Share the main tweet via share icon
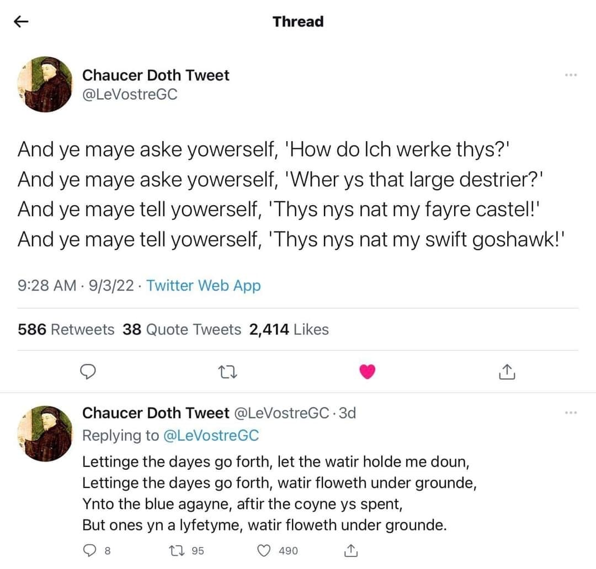This screenshot has width=596, height=569. click(506, 373)
